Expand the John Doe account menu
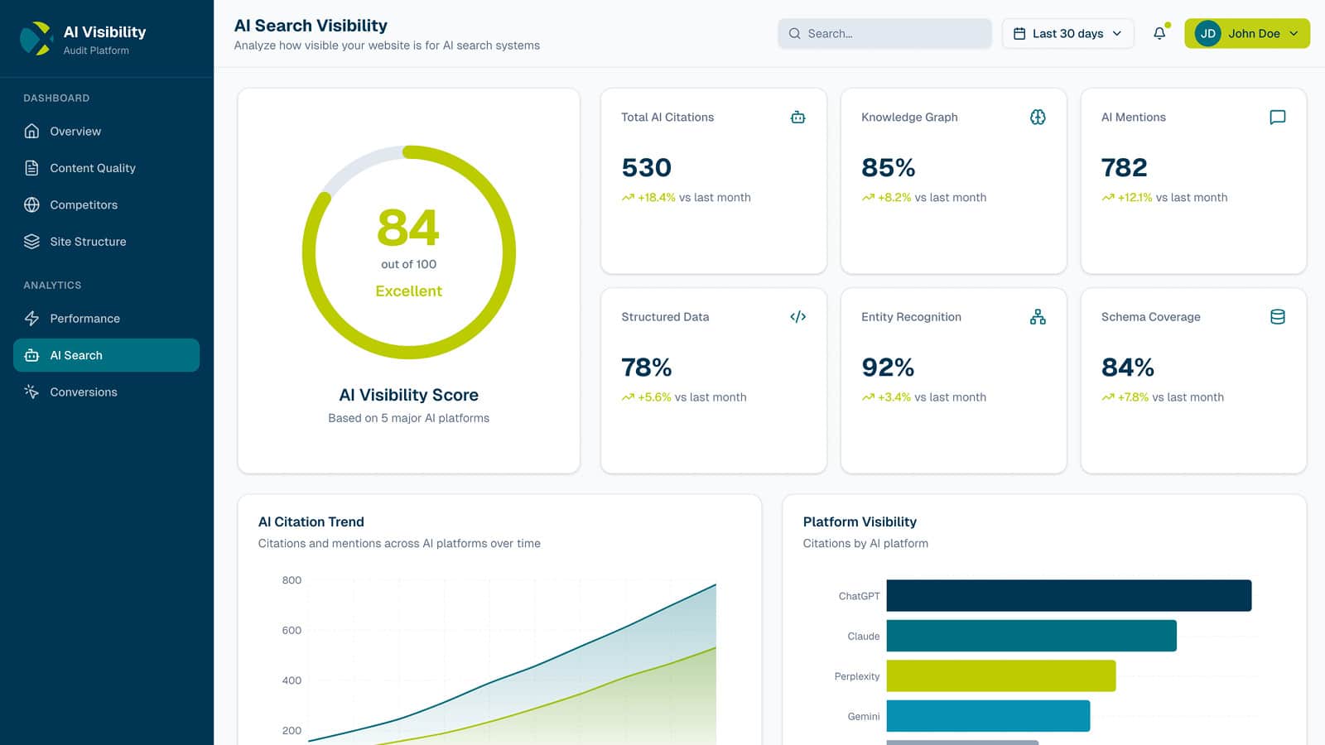The height and width of the screenshot is (745, 1325). point(1246,34)
